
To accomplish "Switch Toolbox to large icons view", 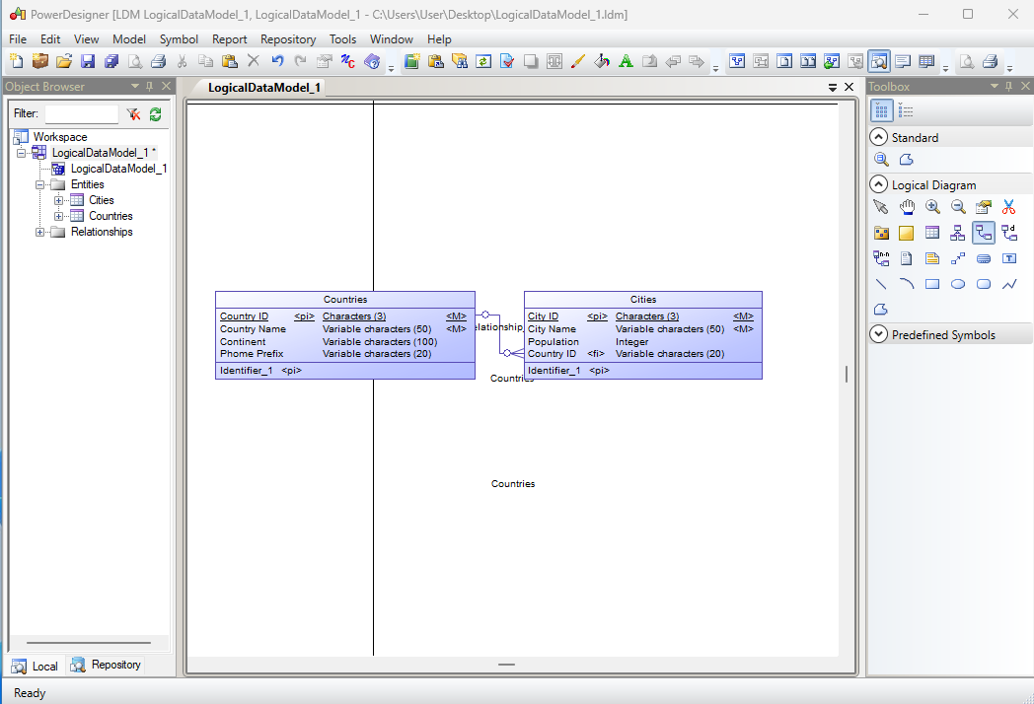I will coord(882,110).
